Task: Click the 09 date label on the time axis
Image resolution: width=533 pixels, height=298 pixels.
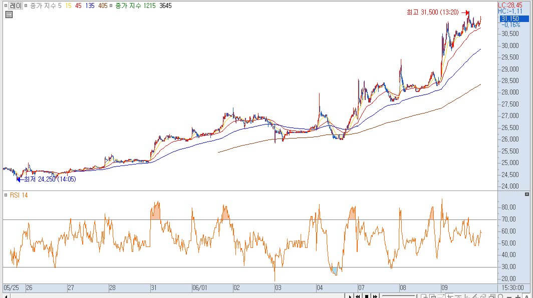Action: (x=444, y=288)
